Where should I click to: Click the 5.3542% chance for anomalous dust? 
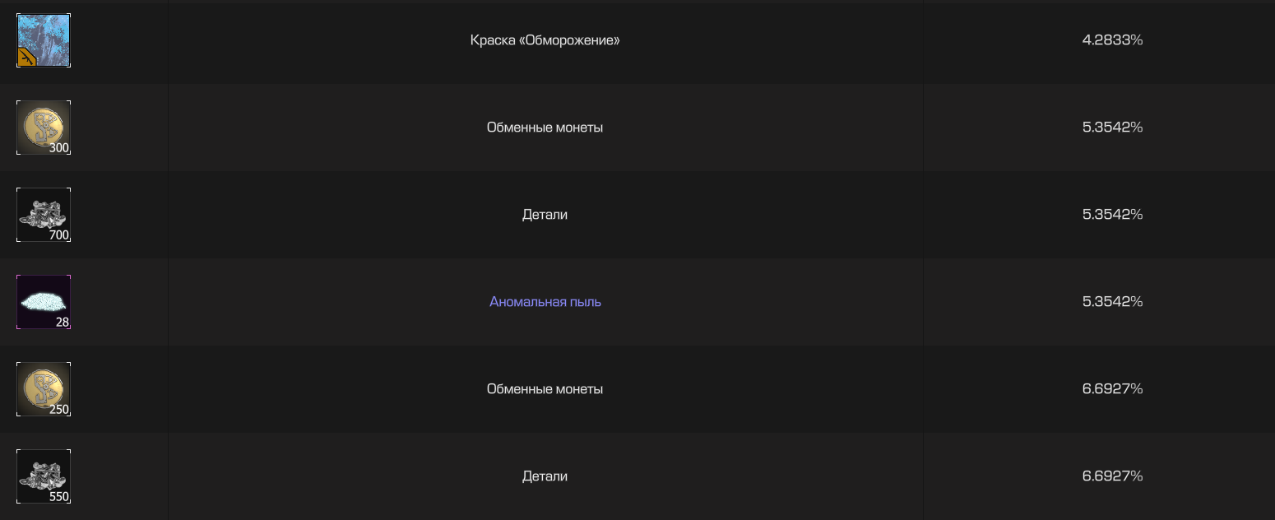(1113, 301)
